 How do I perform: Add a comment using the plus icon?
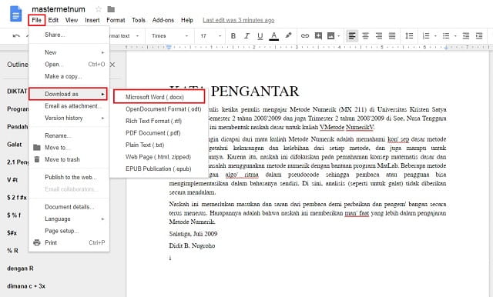(x=318, y=35)
